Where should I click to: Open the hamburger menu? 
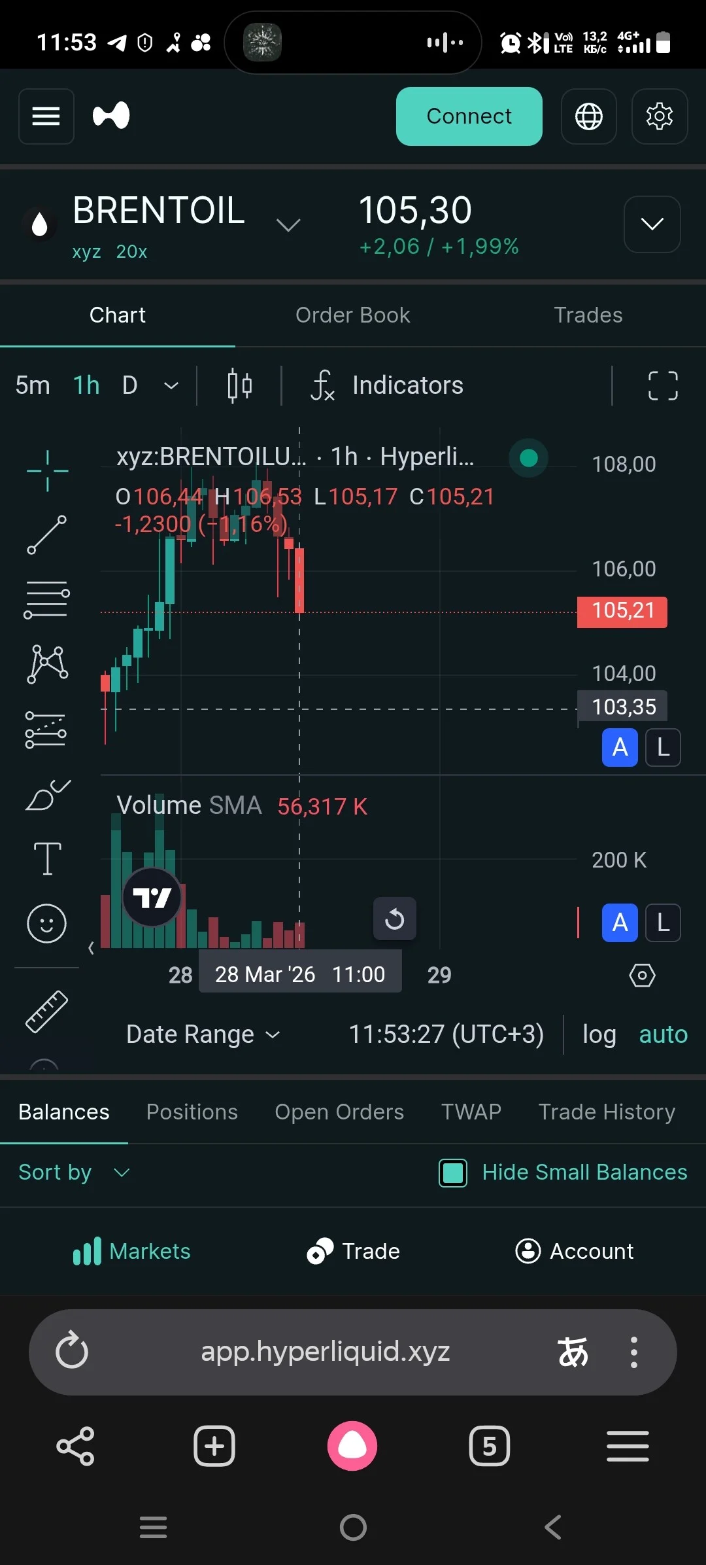click(x=46, y=116)
